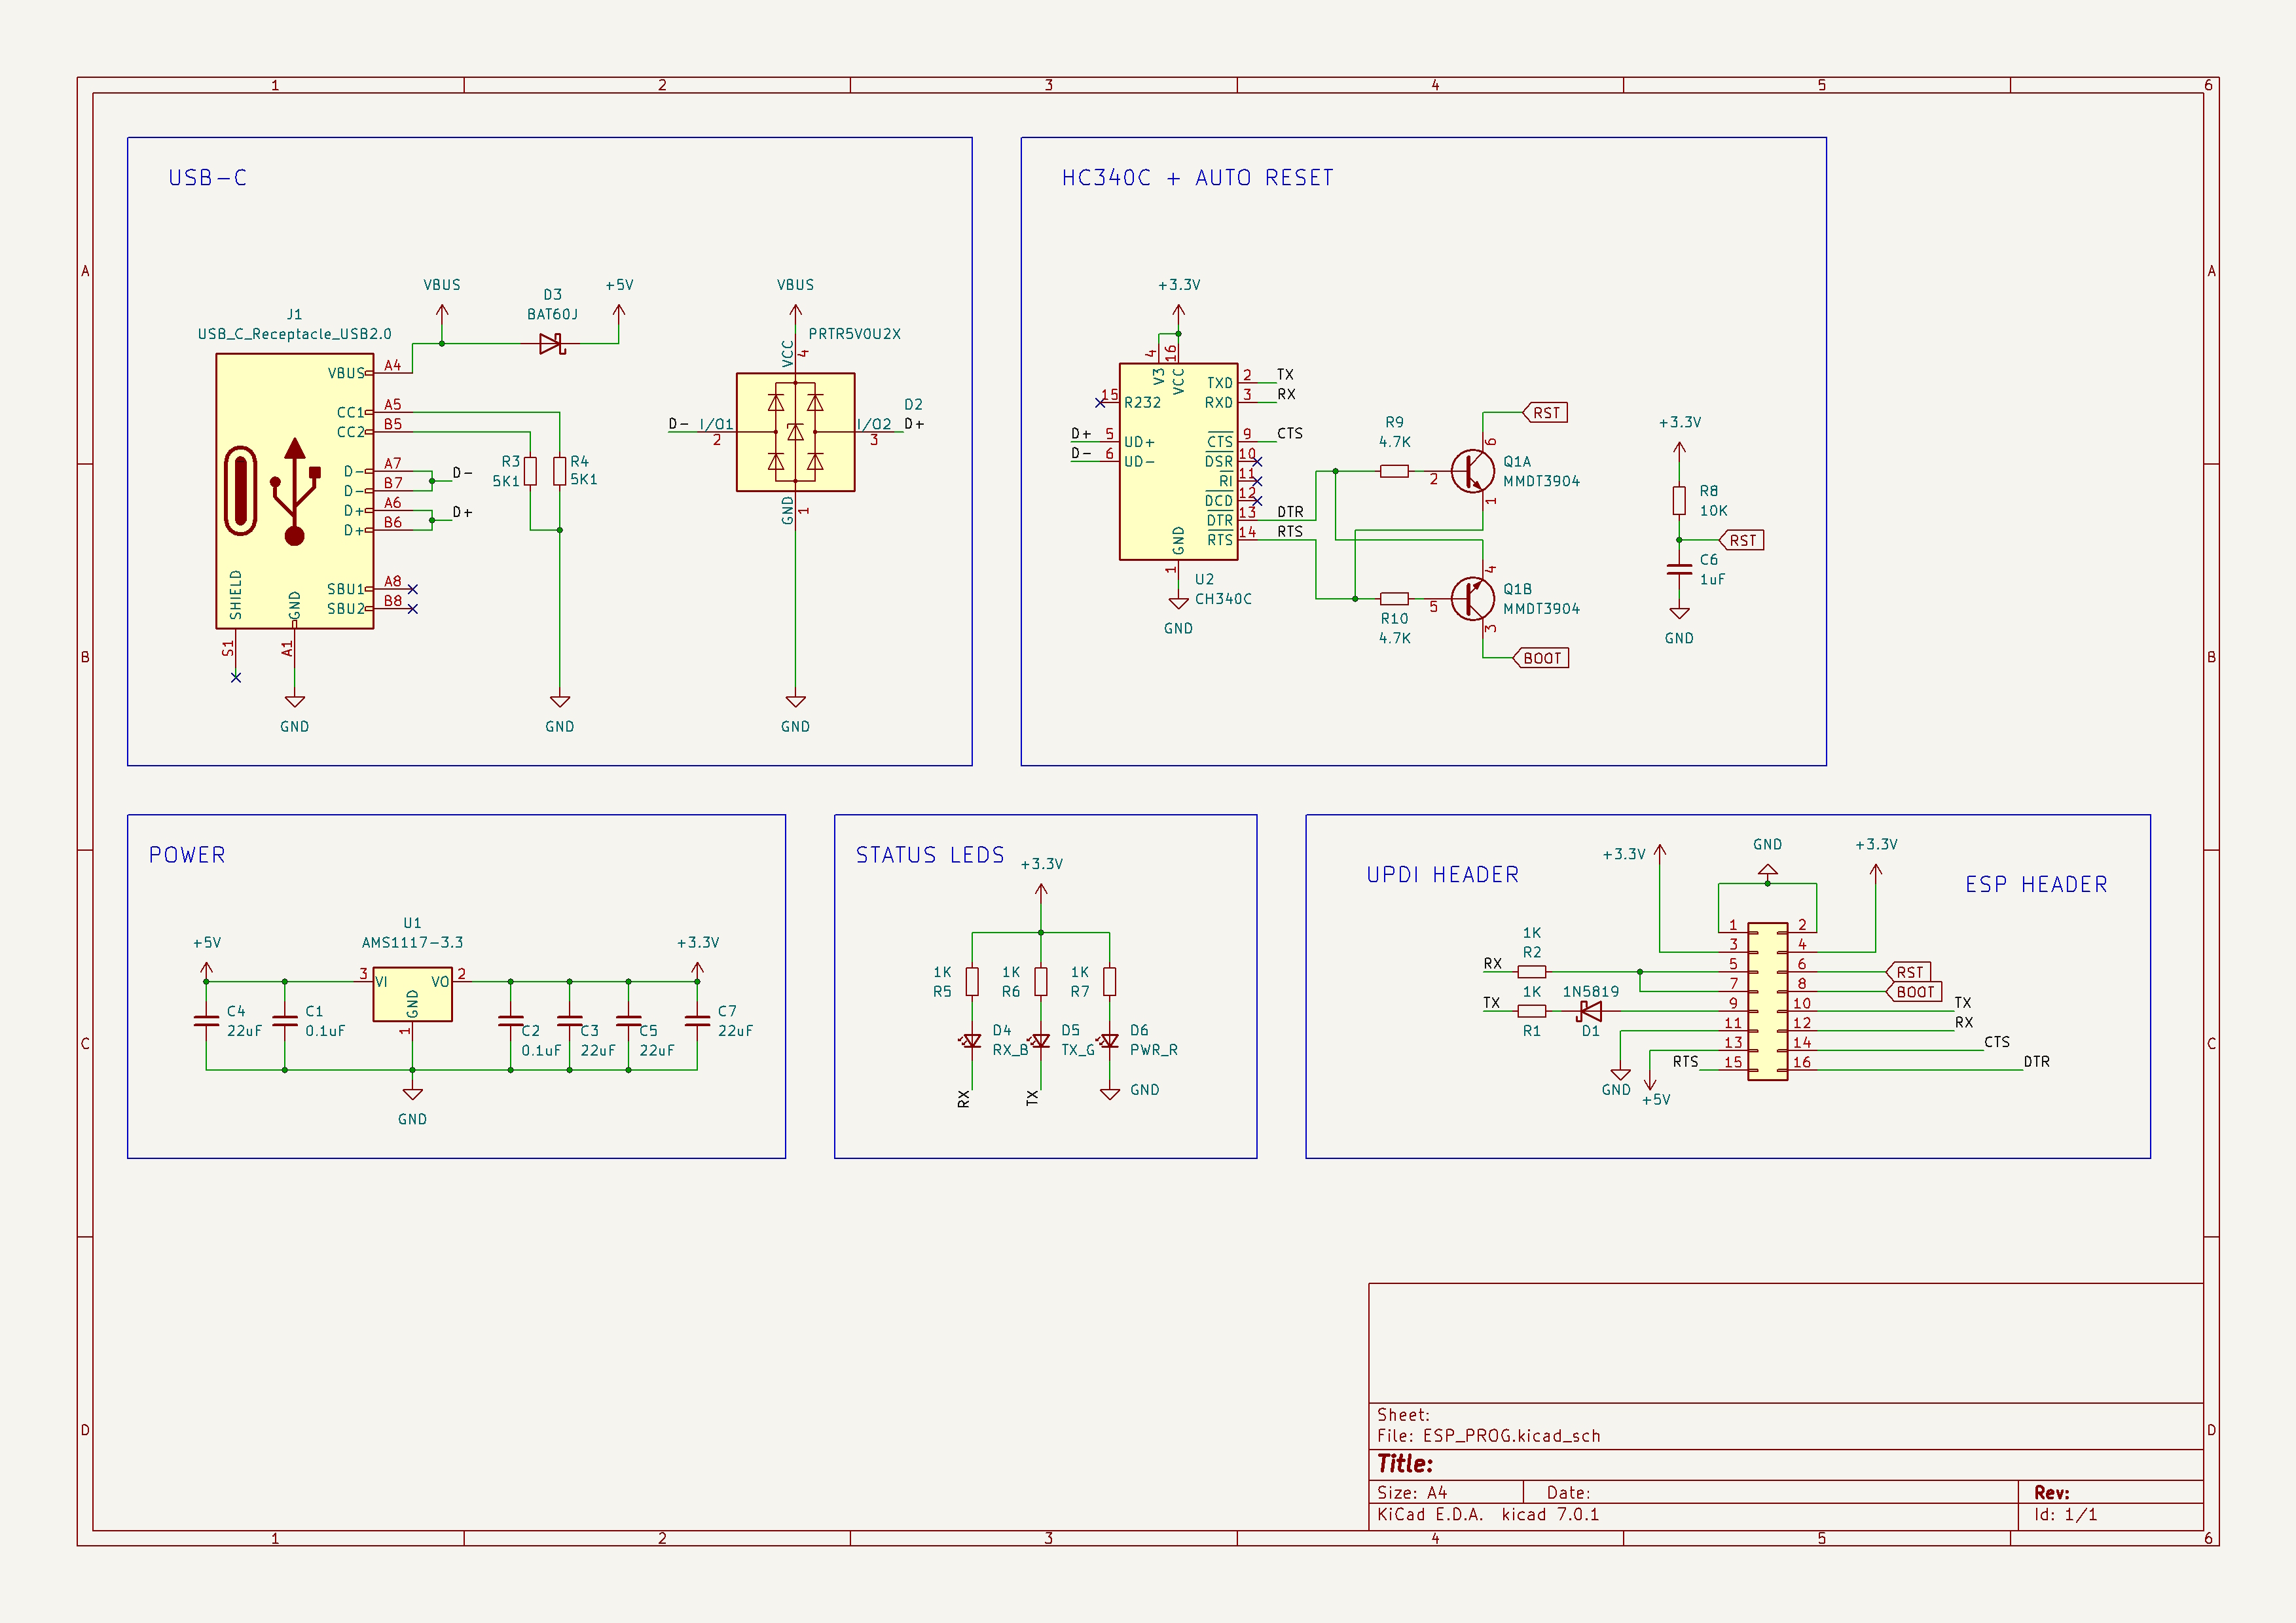This screenshot has height=1623, width=2296.
Task: Click capacitor C4 22uF symbol
Action: 206,1022
